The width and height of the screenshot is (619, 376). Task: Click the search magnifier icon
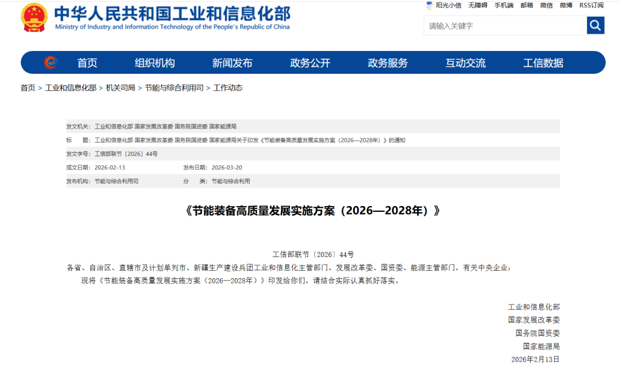tap(596, 25)
